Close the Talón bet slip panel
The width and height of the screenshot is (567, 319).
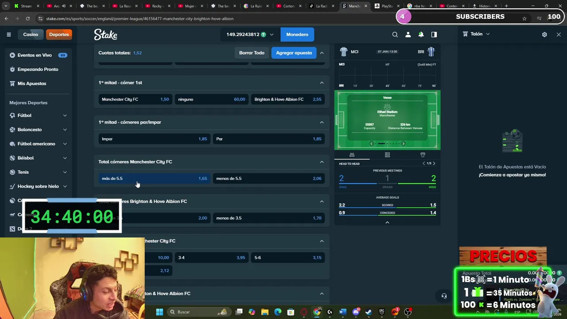click(x=559, y=35)
